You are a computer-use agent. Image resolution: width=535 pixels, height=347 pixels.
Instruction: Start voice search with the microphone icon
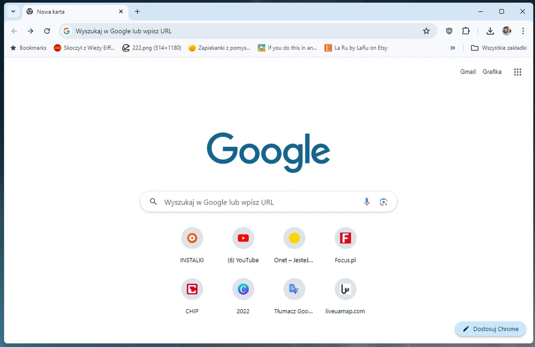pos(366,202)
